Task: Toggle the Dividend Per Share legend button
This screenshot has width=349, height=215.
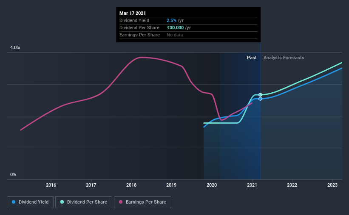Action: pos(84,202)
